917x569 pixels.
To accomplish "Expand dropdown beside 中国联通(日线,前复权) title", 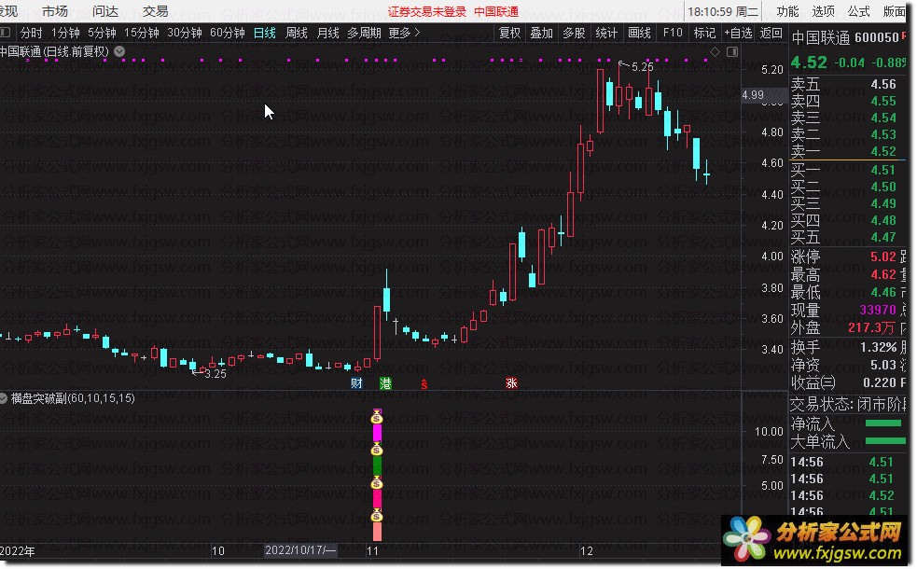I will [119, 51].
